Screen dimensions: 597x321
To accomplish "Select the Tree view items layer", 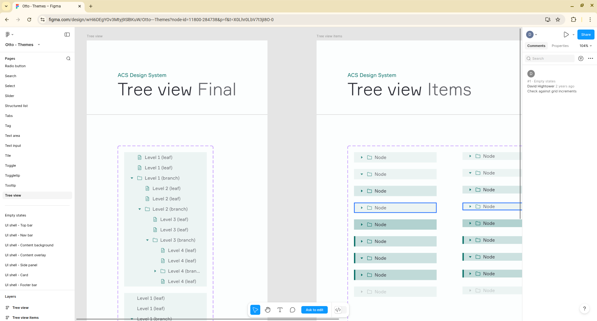I will pyautogui.click(x=25, y=318).
